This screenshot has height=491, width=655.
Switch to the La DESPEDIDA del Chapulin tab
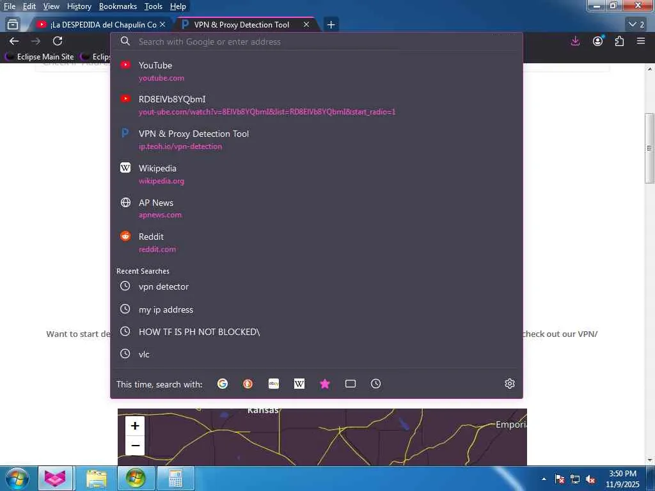pos(99,25)
